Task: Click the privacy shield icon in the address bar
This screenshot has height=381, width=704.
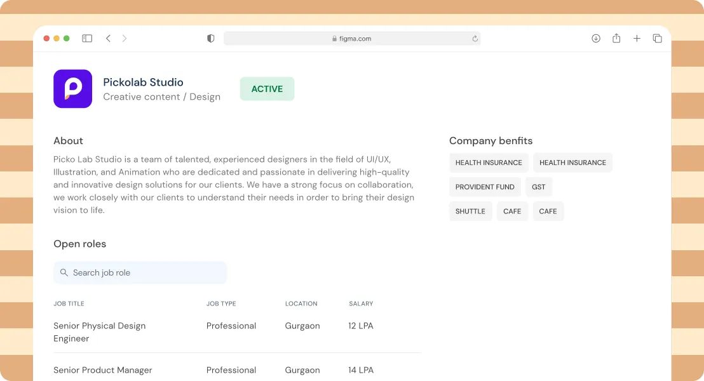Action: pos(210,38)
